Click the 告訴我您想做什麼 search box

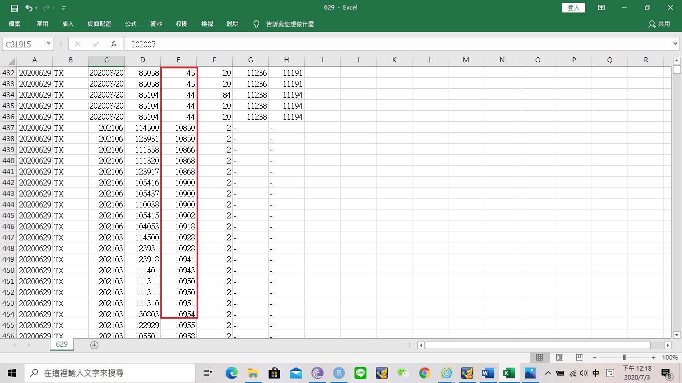click(x=290, y=24)
